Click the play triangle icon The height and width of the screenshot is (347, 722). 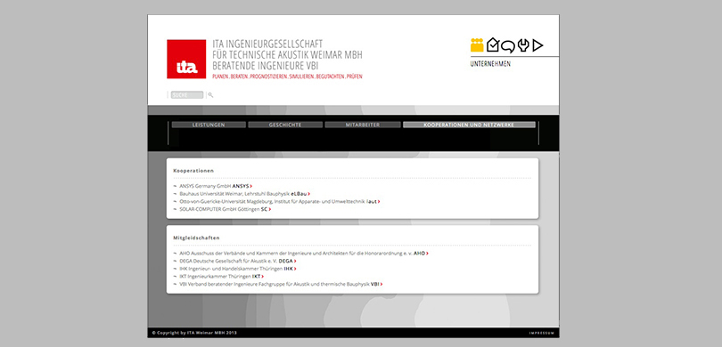[537, 45]
